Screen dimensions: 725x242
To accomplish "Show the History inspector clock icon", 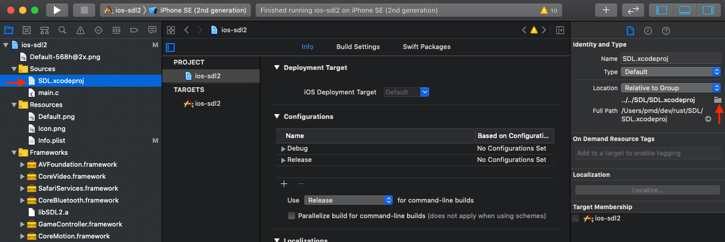I will pyautogui.click(x=648, y=30).
